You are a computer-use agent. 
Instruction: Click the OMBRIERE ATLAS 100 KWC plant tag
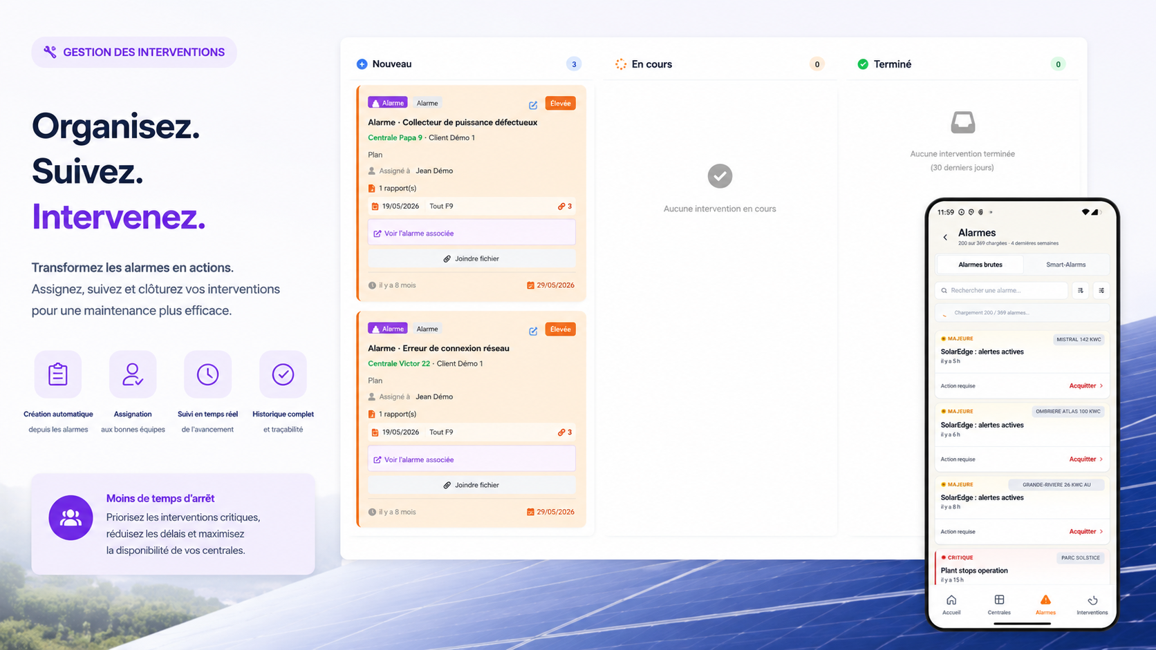click(1068, 411)
